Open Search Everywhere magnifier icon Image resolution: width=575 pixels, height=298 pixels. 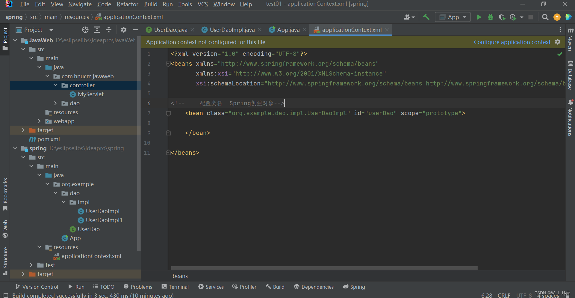pos(545,17)
